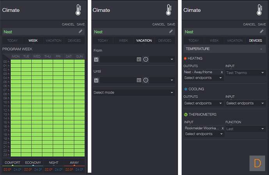This screenshot has height=175, width=269.
Task: Open Cooling outputs Select endpoints dropdown
Action: tap(203, 103)
